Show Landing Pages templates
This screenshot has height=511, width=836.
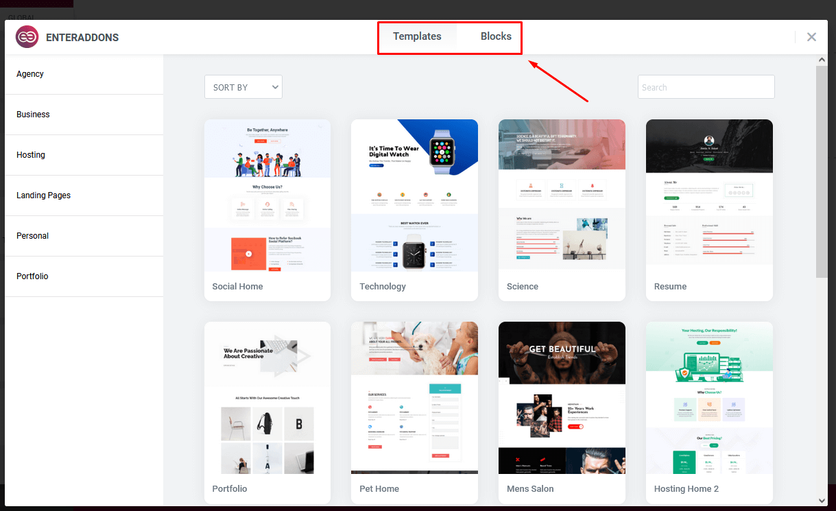[x=43, y=195]
